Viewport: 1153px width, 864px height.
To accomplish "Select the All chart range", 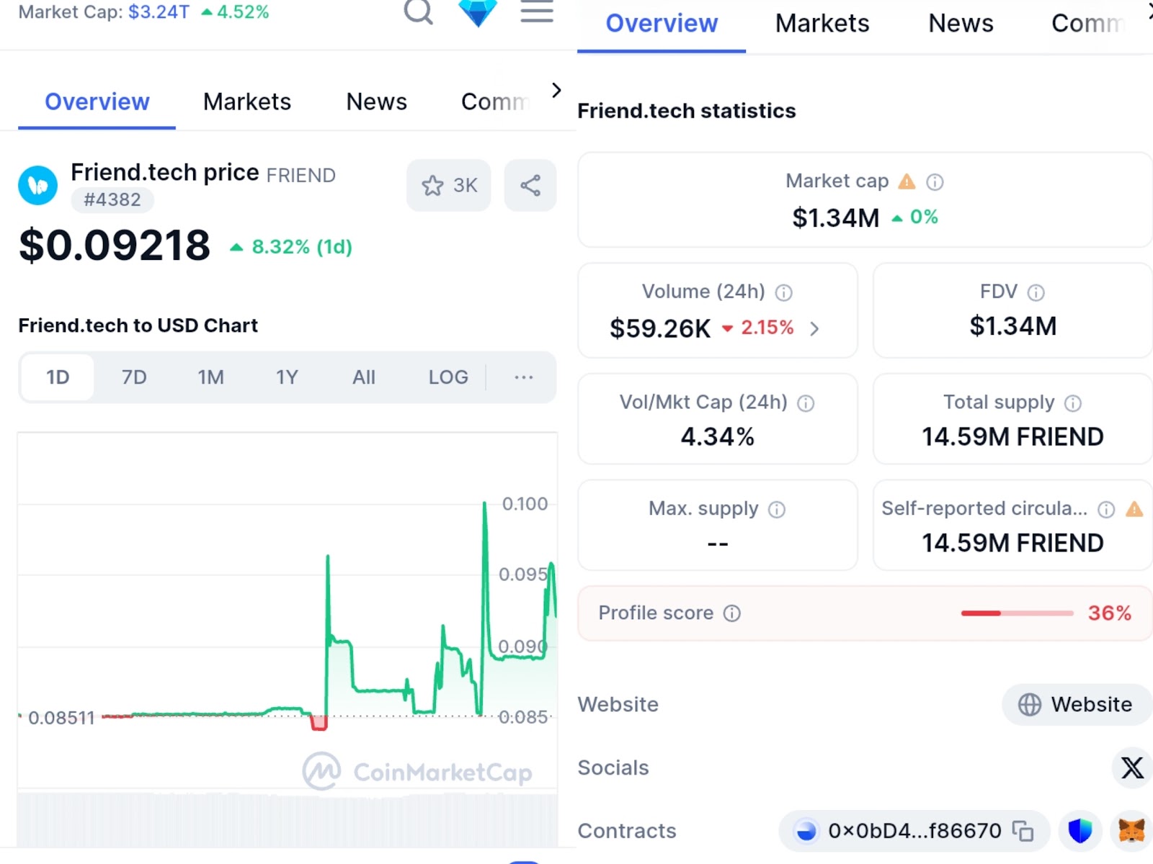I will point(364,377).
